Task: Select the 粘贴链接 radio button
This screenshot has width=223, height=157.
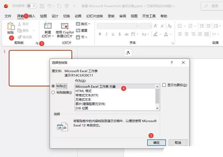Action: point(53,93)
